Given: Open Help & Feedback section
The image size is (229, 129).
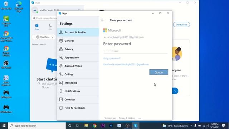Looking at the screenshot, I should click(x=78, y=108).
